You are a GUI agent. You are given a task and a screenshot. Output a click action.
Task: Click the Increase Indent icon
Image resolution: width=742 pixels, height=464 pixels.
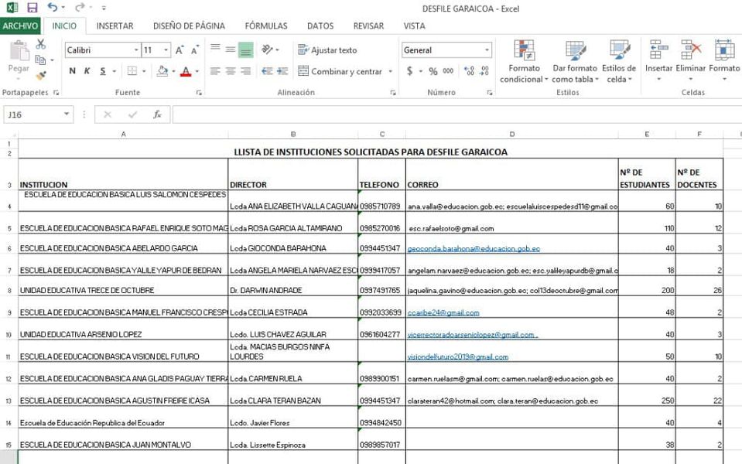(x=283, y=71)
